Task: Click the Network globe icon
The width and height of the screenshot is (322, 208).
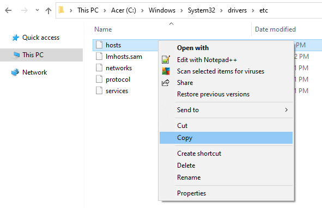Action: pos(15,72)
